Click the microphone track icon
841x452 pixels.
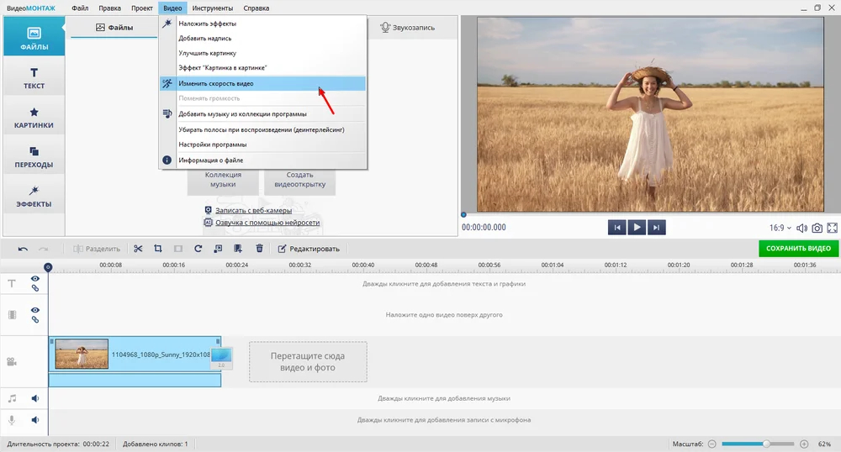(x=12, y=420)
